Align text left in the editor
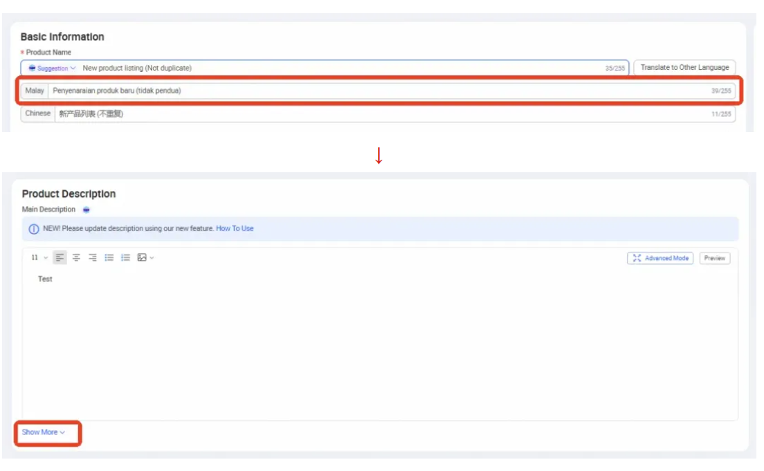This screenshot has height=471, width=764. tap(60, 258)
